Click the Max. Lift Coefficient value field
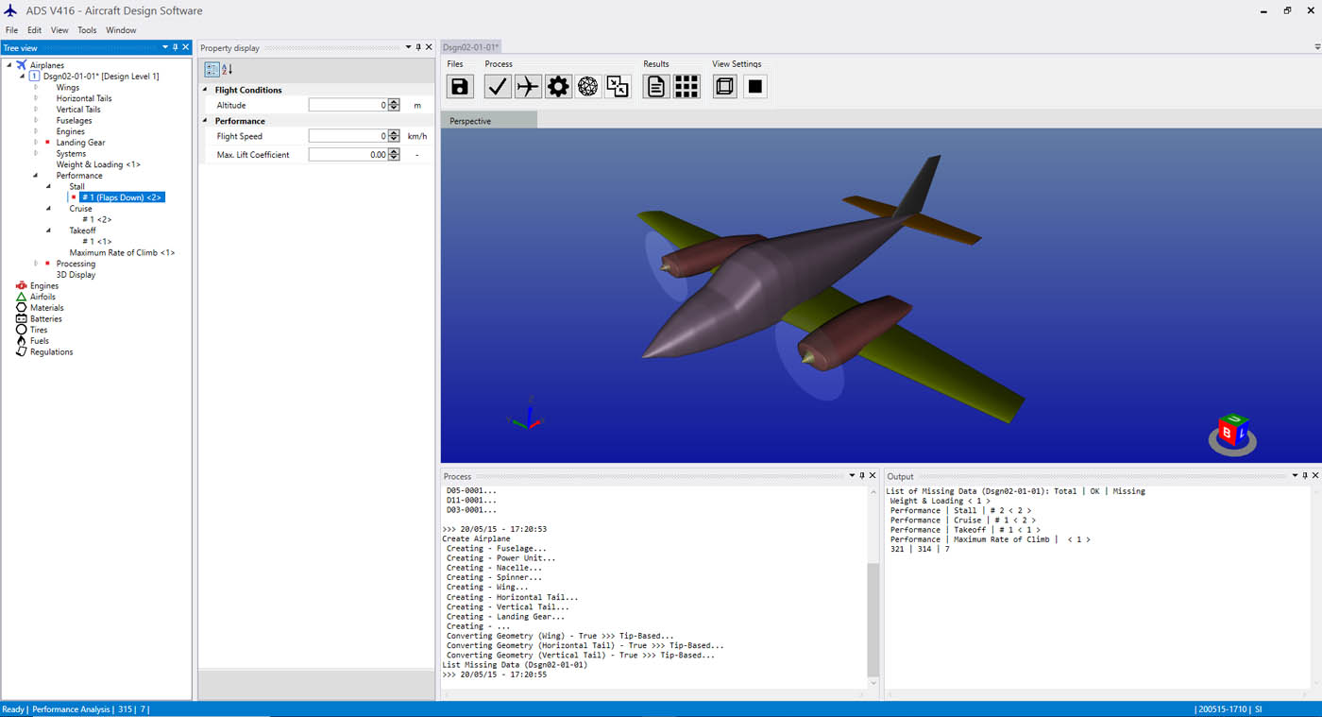 tap(347, 155)
